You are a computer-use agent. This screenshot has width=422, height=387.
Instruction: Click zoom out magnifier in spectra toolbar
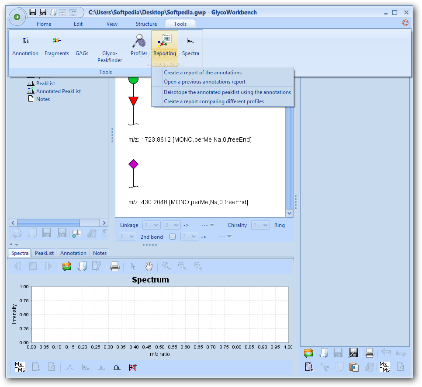[x=198, y=266]
